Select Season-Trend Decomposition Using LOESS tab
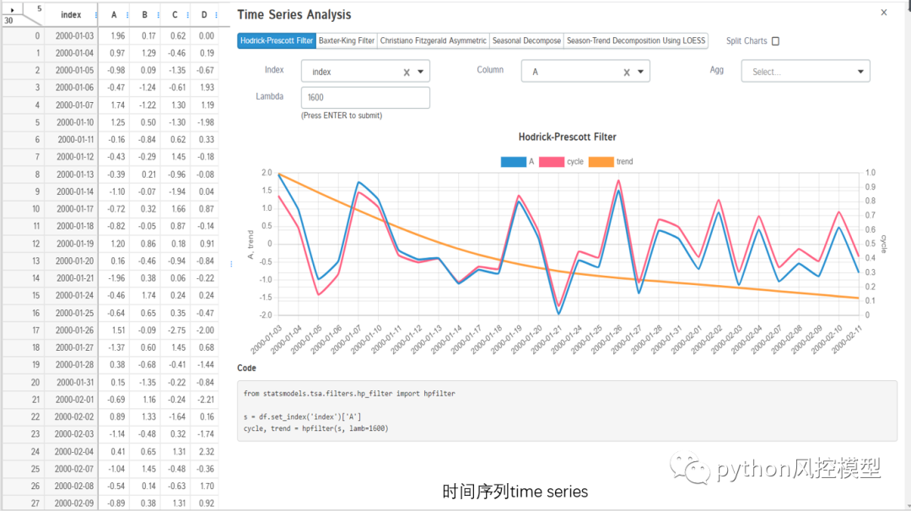This screenshot has width=911, height=511. click(636, 40)
